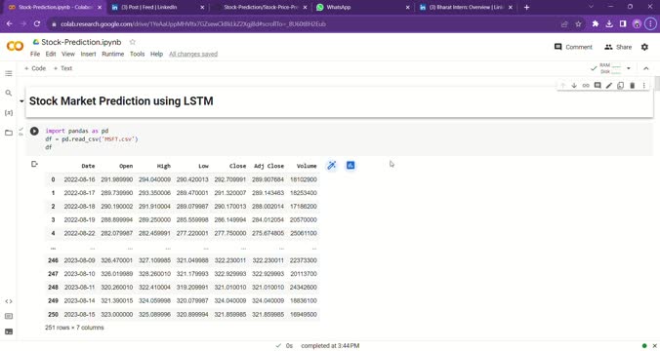The image size is (660, 351).
Task: Edit the heading cell with pencil icon
Action: [x=608, y=86]
